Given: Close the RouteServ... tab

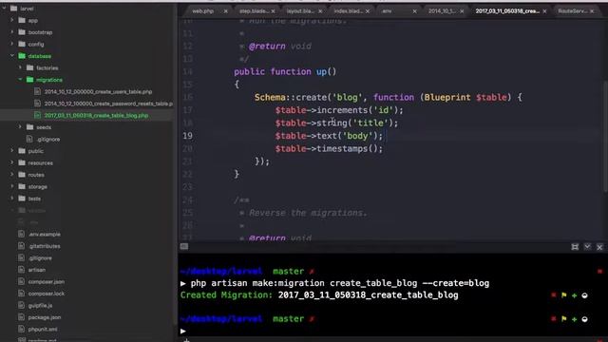Looking at the screenshot, I should tap(592, 11).
